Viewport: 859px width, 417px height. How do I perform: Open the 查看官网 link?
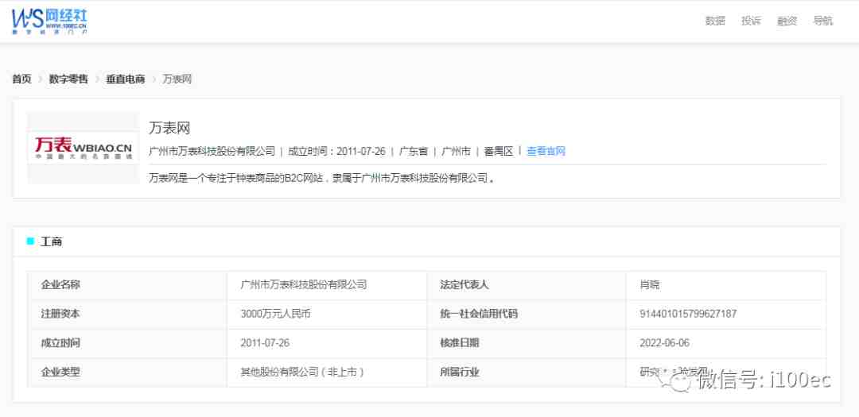pyautogui.click(x=546, y=151)
